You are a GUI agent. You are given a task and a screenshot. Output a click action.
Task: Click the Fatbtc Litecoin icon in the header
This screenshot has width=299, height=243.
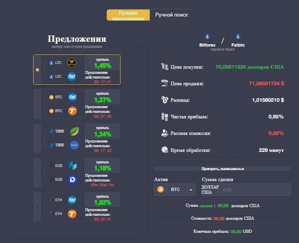pyautogui.click(x=238, y=37)
